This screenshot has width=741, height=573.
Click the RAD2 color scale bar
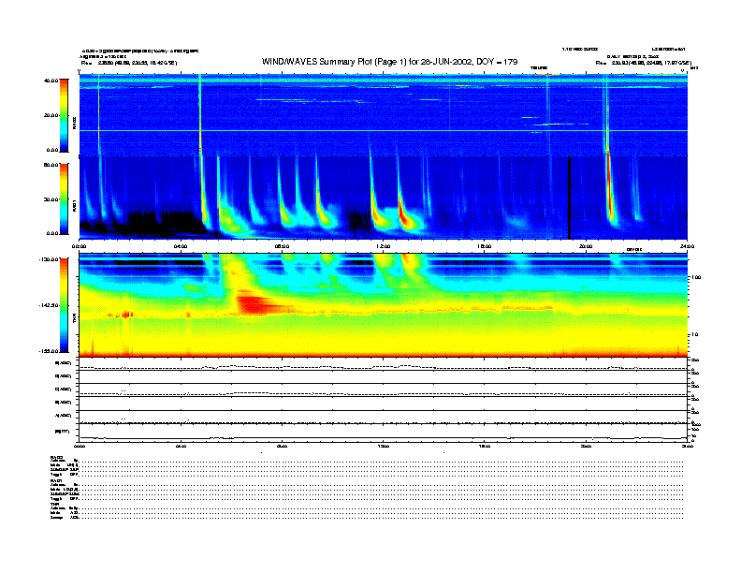point(64,115)
